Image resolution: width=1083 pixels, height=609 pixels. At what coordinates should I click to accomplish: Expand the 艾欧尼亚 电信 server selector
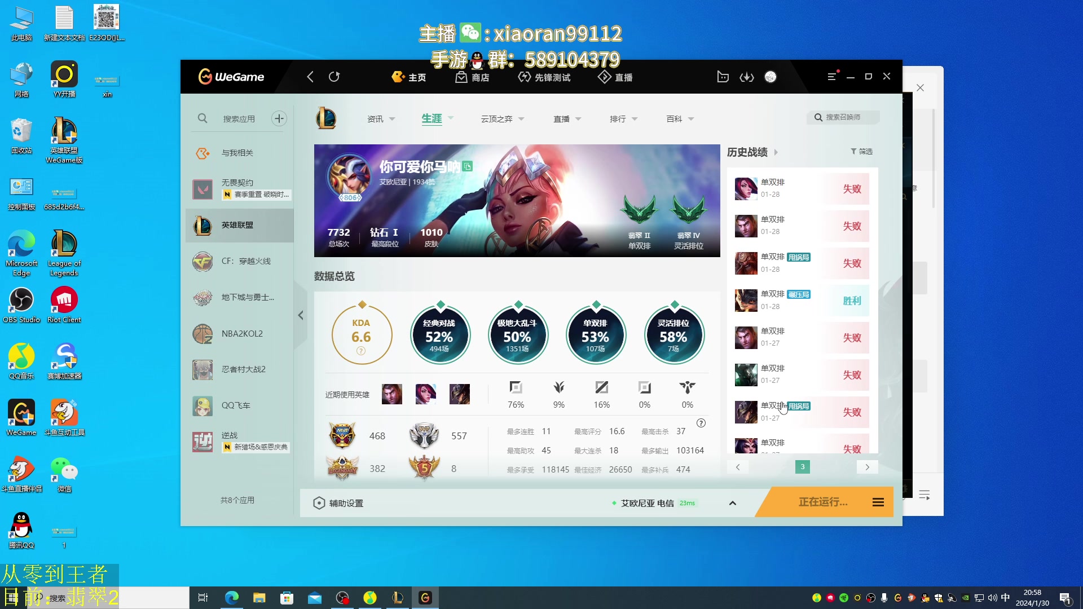coord(733,503)
